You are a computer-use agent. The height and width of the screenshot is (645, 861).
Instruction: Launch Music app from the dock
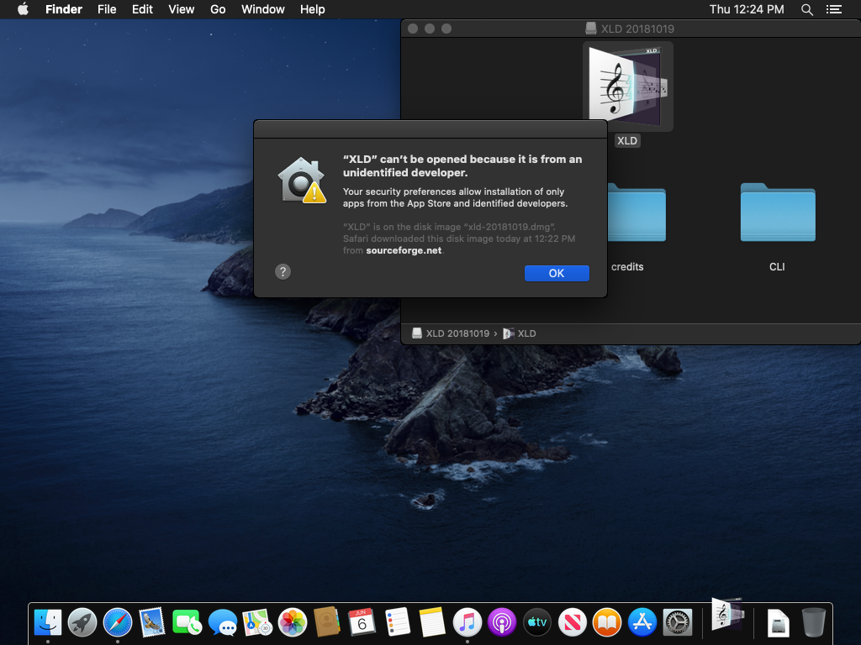[467, 622]
